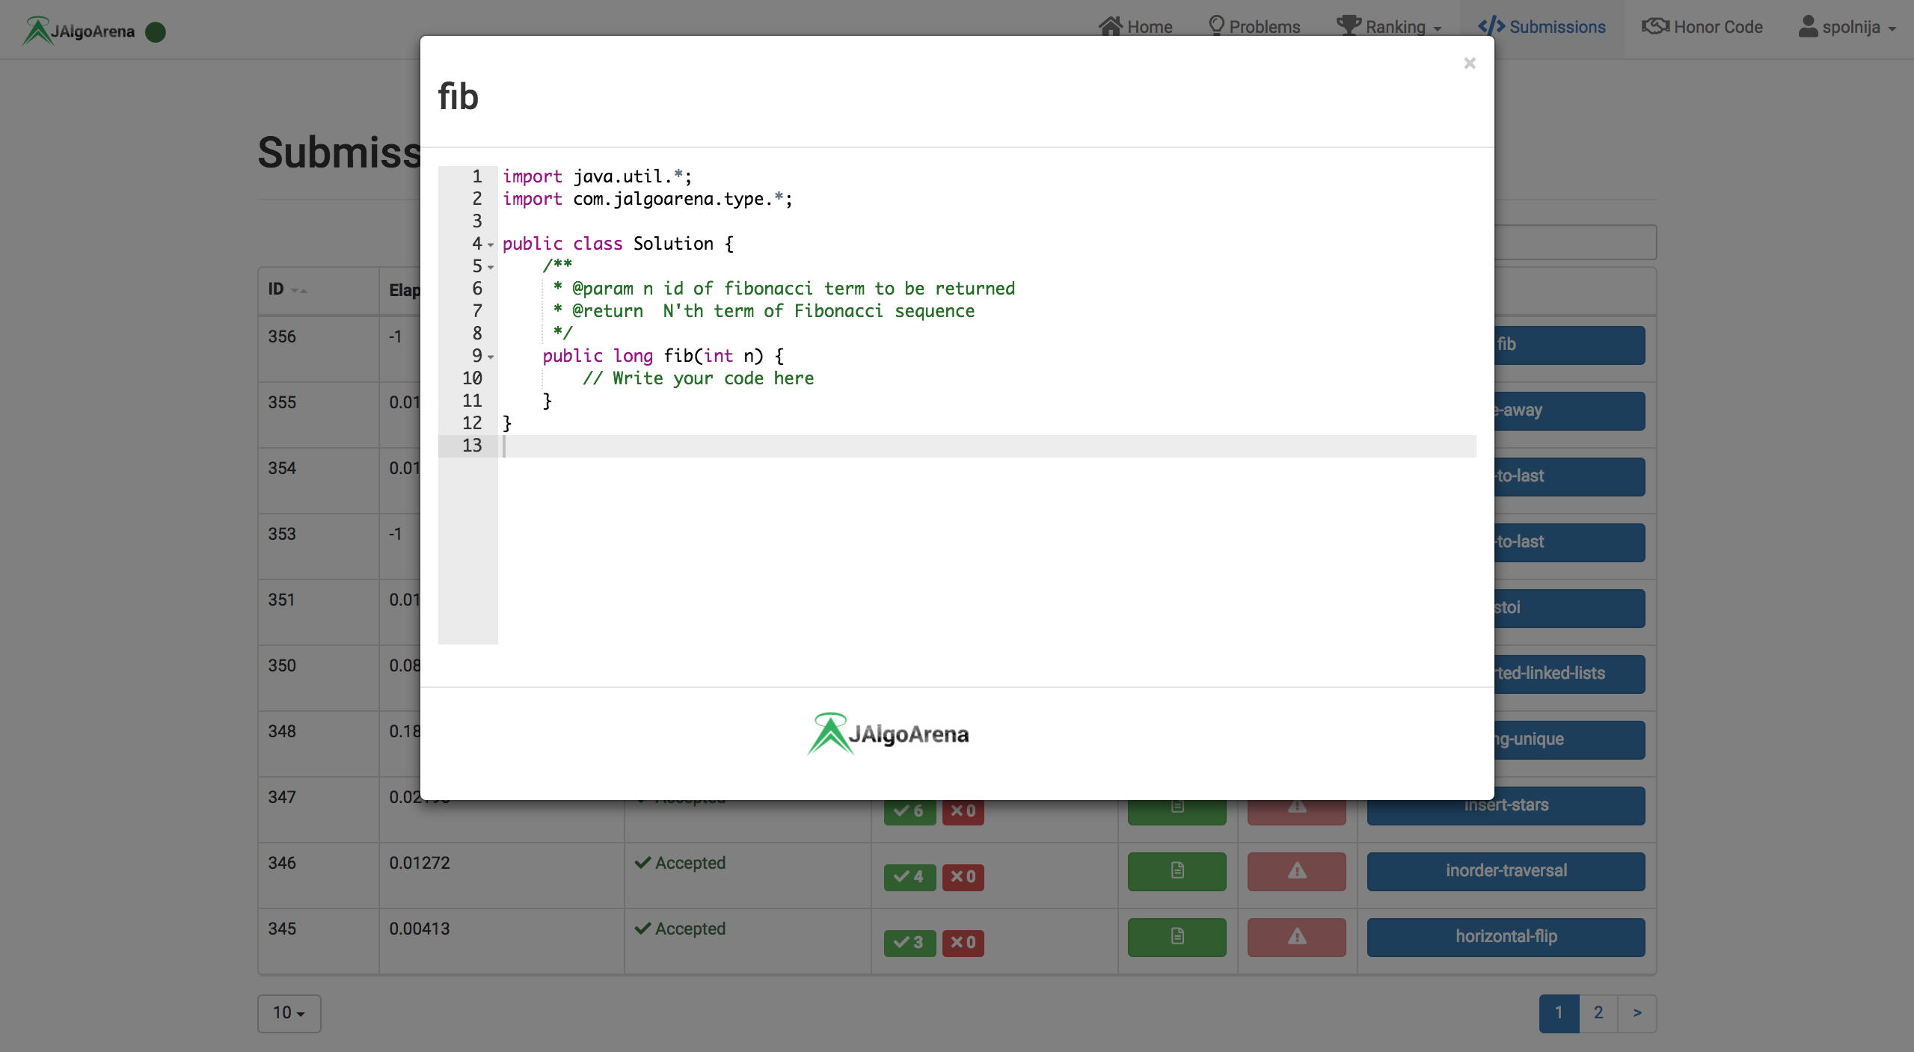Open source code document button for submission 345
Viewport: 1914px width, 1052px height.
pyautogui.click(x=1177, y=937)
